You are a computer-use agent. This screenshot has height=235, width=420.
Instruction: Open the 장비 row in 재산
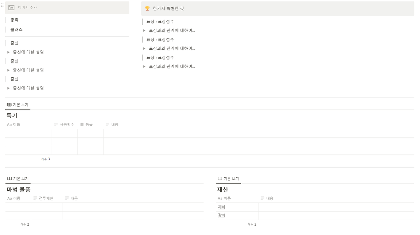[x=222, y=215]
